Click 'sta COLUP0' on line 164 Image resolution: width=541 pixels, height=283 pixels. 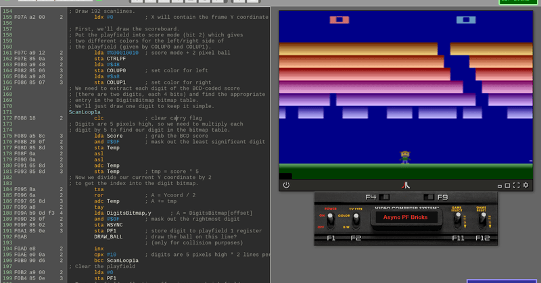110,70
